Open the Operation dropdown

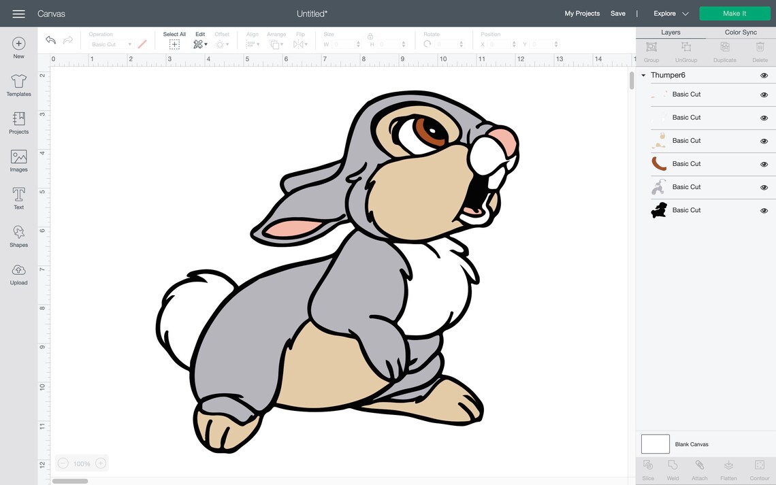(111, 44)
